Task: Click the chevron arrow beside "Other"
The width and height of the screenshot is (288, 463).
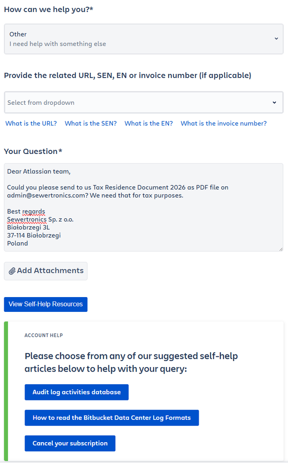Action: (x=276, y=38)
